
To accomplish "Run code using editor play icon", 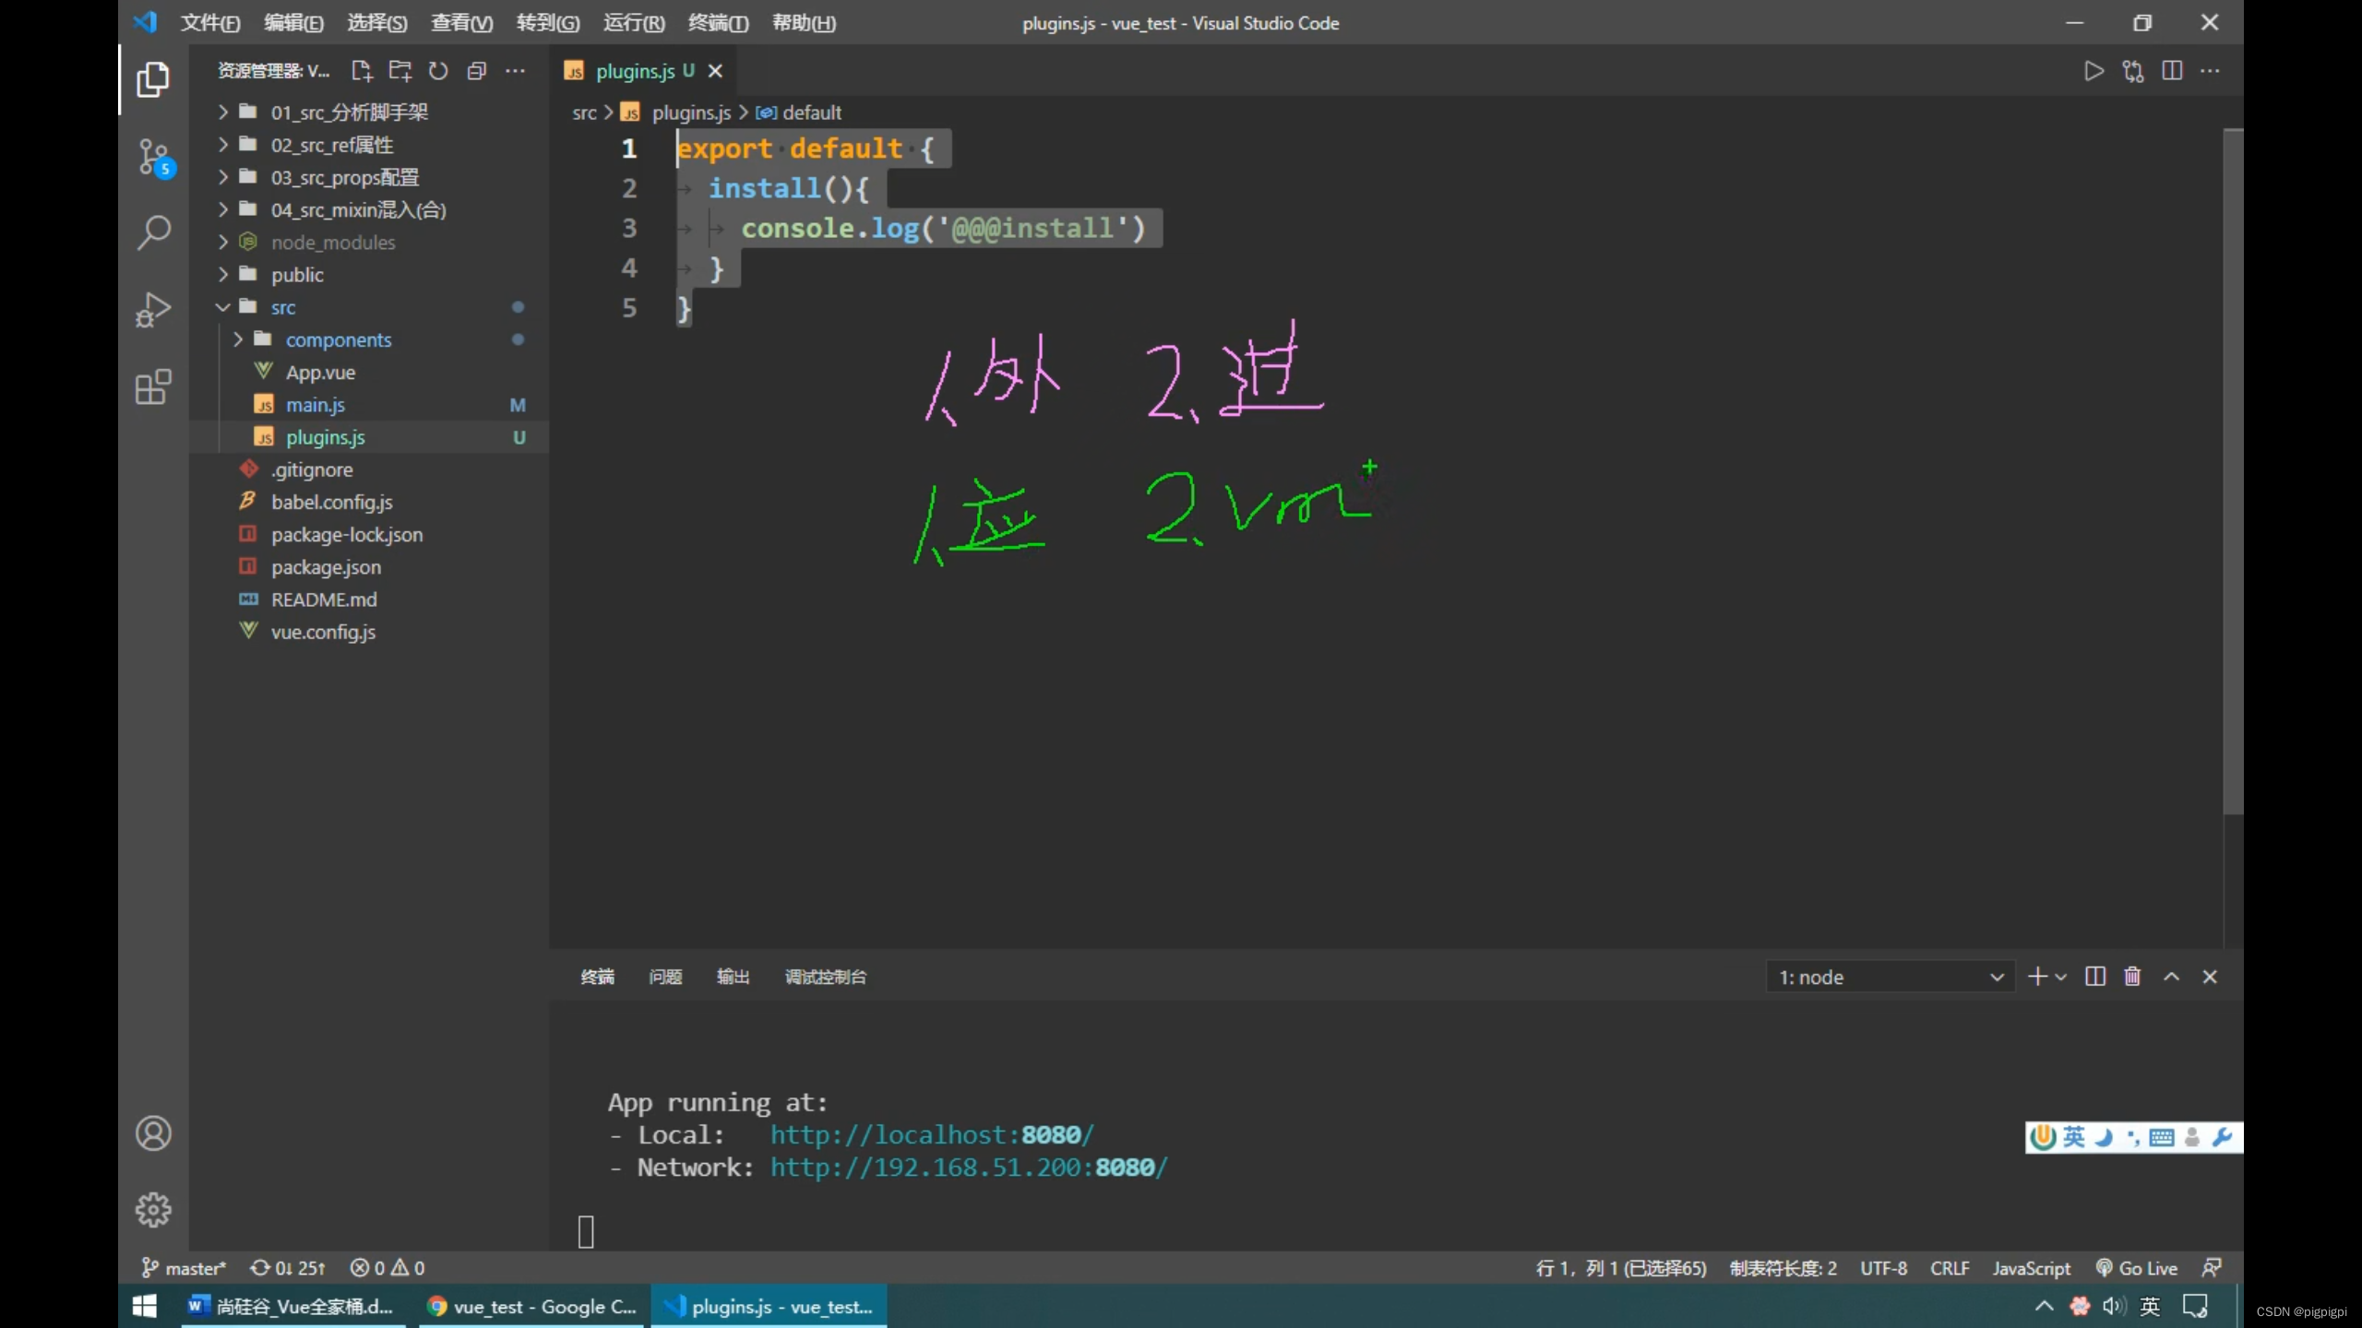I will tap(2094, 71).
